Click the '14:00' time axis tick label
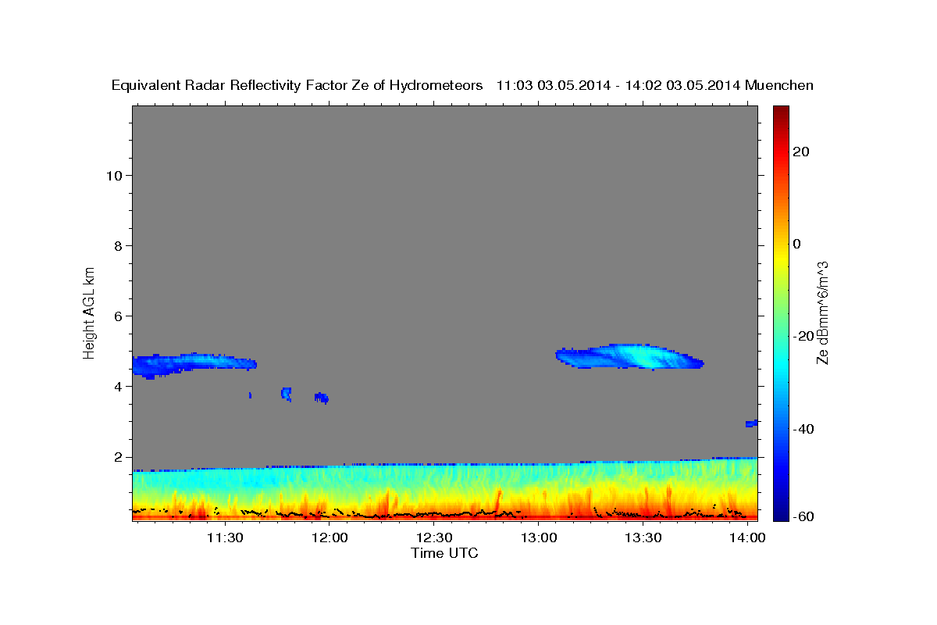This screenshot has width=937, height=625. pyautogui.click(x=747, y=538)
